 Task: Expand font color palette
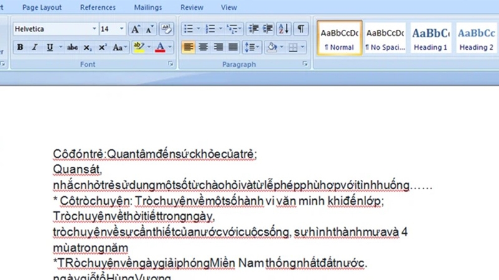coord(170,47)
